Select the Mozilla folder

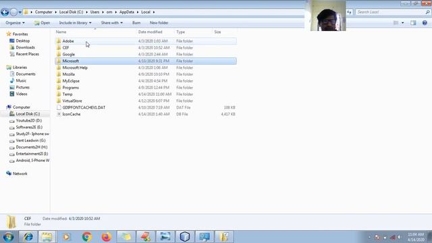pyautogui.click(x=146, y=74)
